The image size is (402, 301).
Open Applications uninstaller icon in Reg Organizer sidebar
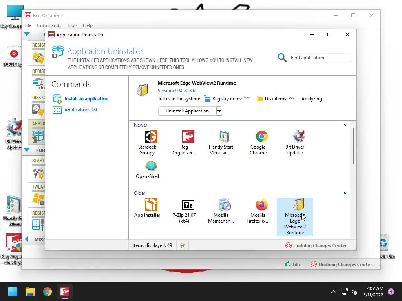[38, 136]
